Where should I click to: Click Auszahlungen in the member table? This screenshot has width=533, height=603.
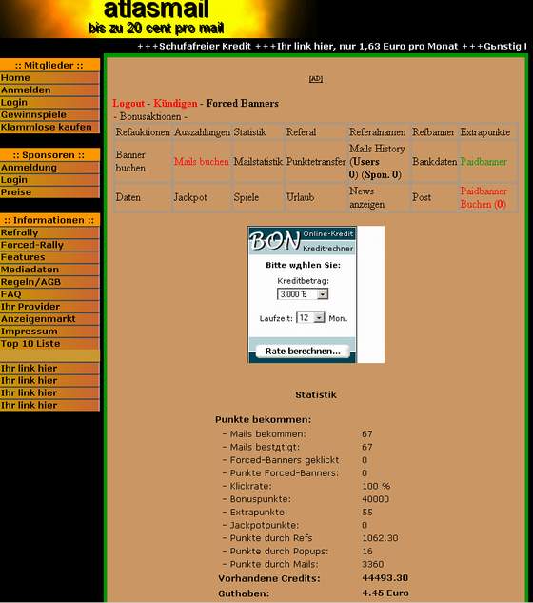coord(202,132)
